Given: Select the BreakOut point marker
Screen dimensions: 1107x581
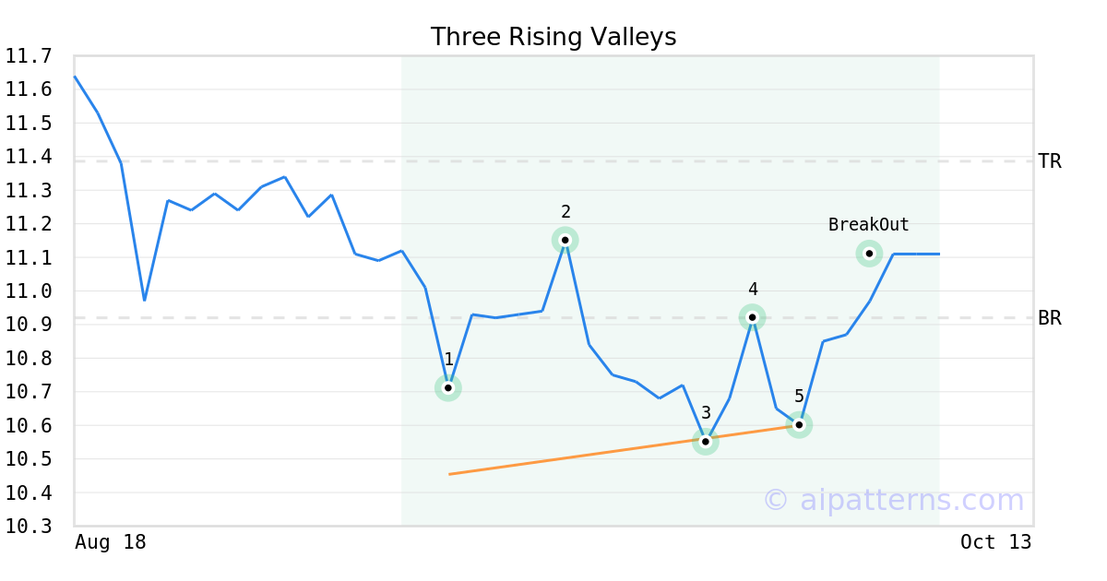Looking at the screenshot, I should [869, 254].
